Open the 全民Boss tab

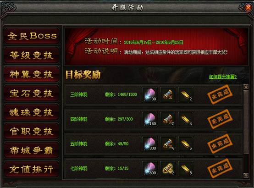click(32, 36)
